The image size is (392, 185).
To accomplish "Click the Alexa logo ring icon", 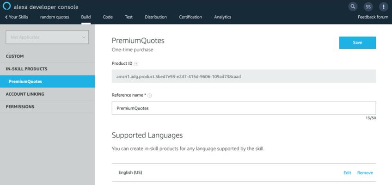I will pos(7,6).
